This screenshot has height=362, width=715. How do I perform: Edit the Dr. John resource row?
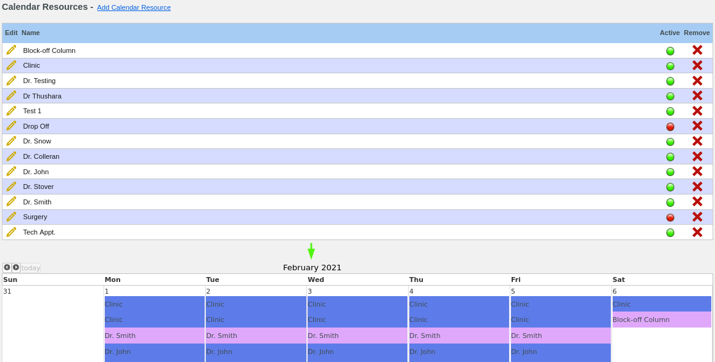click(x=11, y=172)
